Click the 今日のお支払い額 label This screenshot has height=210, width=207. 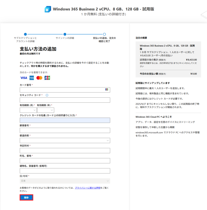149,74
